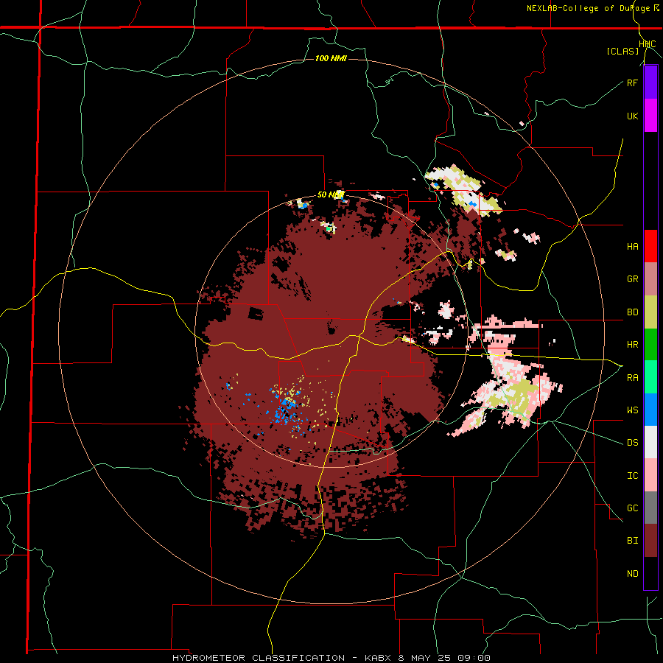Click the DS white legend swatch

[x=650, y=442]
